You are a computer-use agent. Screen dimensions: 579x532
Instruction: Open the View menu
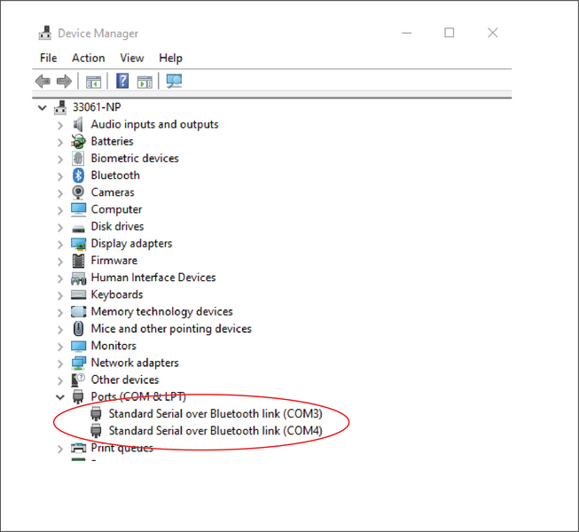click(132, 58)
